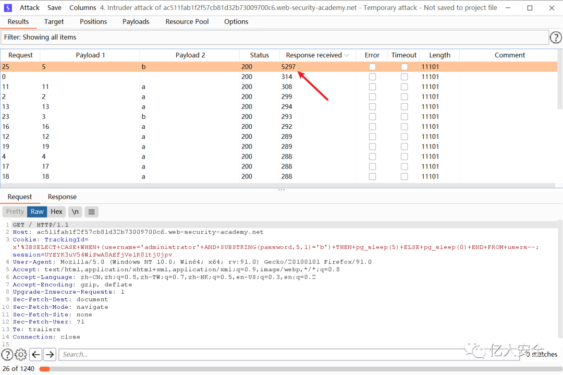Switch to the Payloads tab
Image resolution: width=563 pixels, height=375 pixels.
pyautogui.click(x=136, y=21)
